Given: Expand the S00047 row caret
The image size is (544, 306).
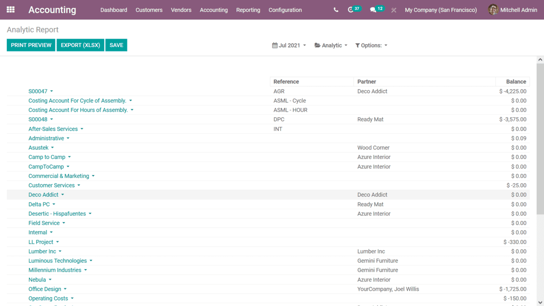Looking at the screenshot, I should pos(51,92).
